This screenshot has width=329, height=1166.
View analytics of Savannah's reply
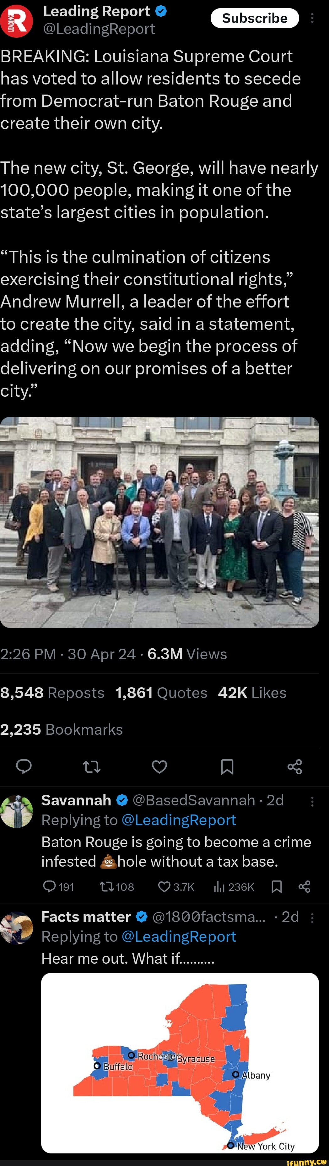pyautogui.click(x=234, y=886)
